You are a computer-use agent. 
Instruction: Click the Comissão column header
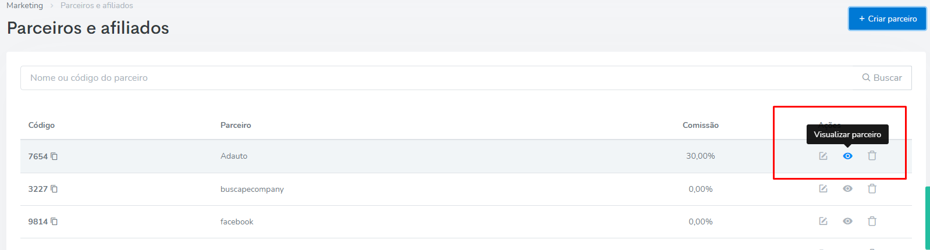pos(701,125)
